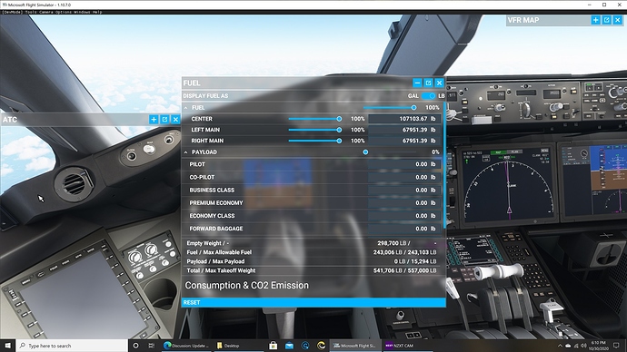
Task: Open the Tools menu
Action: [x=31, y=12]
